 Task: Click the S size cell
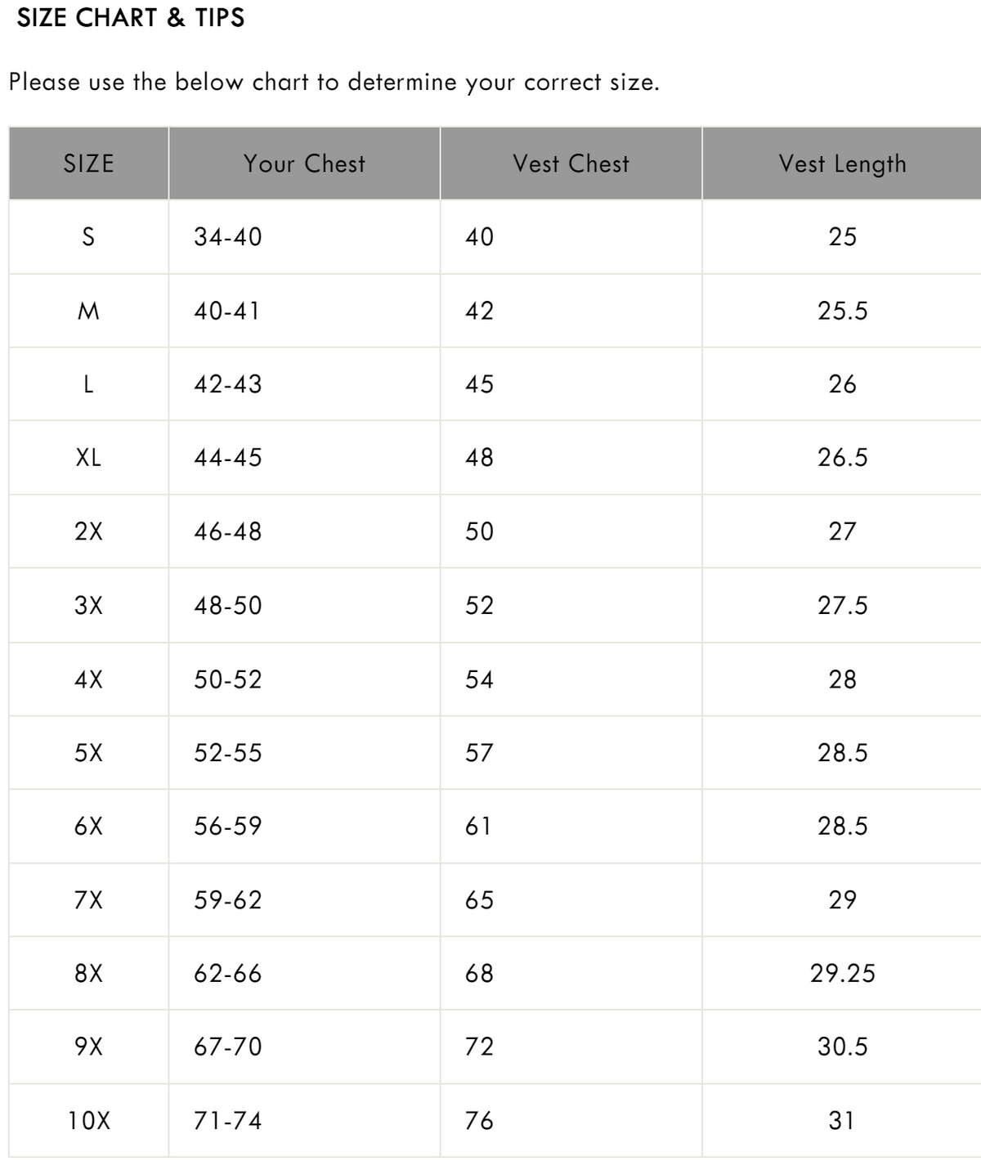point(88,237)
